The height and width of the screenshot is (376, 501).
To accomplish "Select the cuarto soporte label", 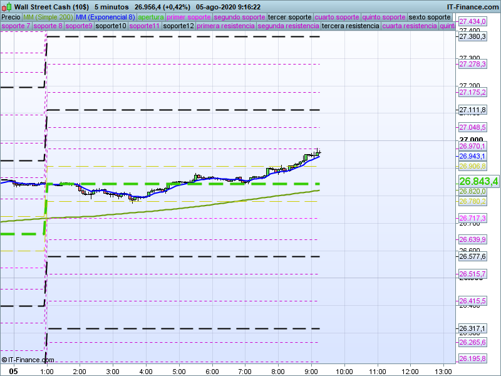I will [336, 17].
